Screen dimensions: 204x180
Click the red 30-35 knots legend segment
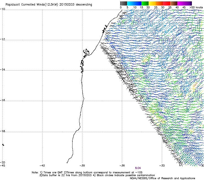click(x=167, y=3)
